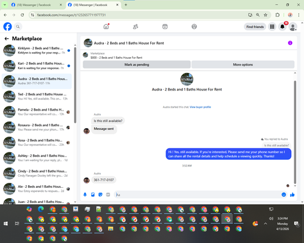
Task: Choose a GIF icon in composer
Action: [x=108, y=194]
